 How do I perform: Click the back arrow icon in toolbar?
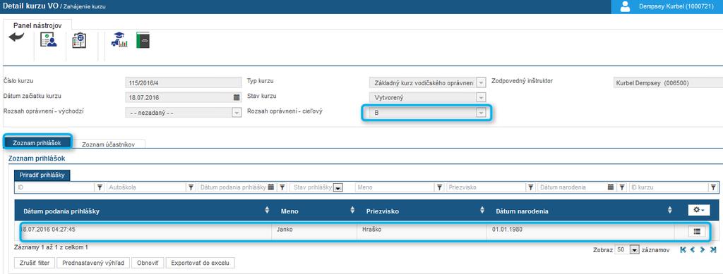click(16, 38)
